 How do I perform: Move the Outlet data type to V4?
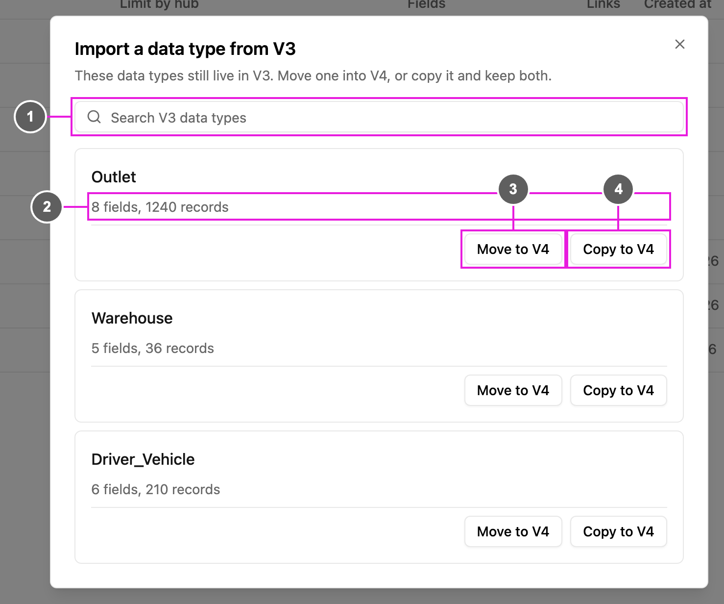point(513,249)
